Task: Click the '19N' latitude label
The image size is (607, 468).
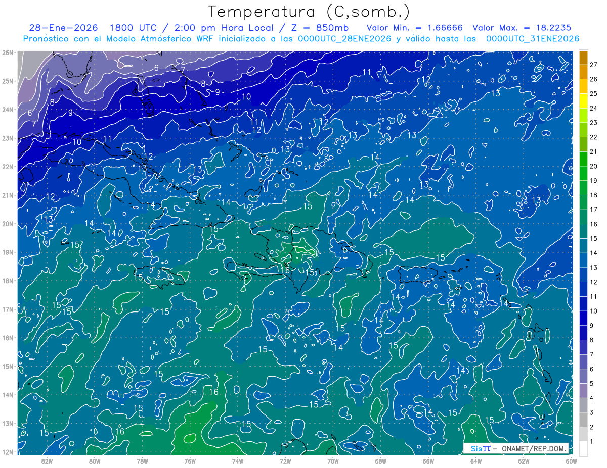Action: coord(7,252)
